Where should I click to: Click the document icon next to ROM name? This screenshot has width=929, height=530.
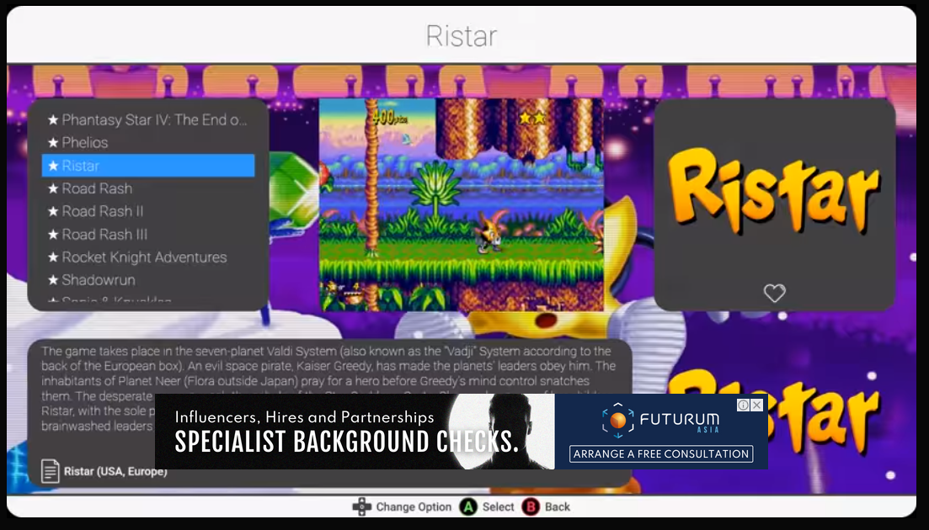51,471
